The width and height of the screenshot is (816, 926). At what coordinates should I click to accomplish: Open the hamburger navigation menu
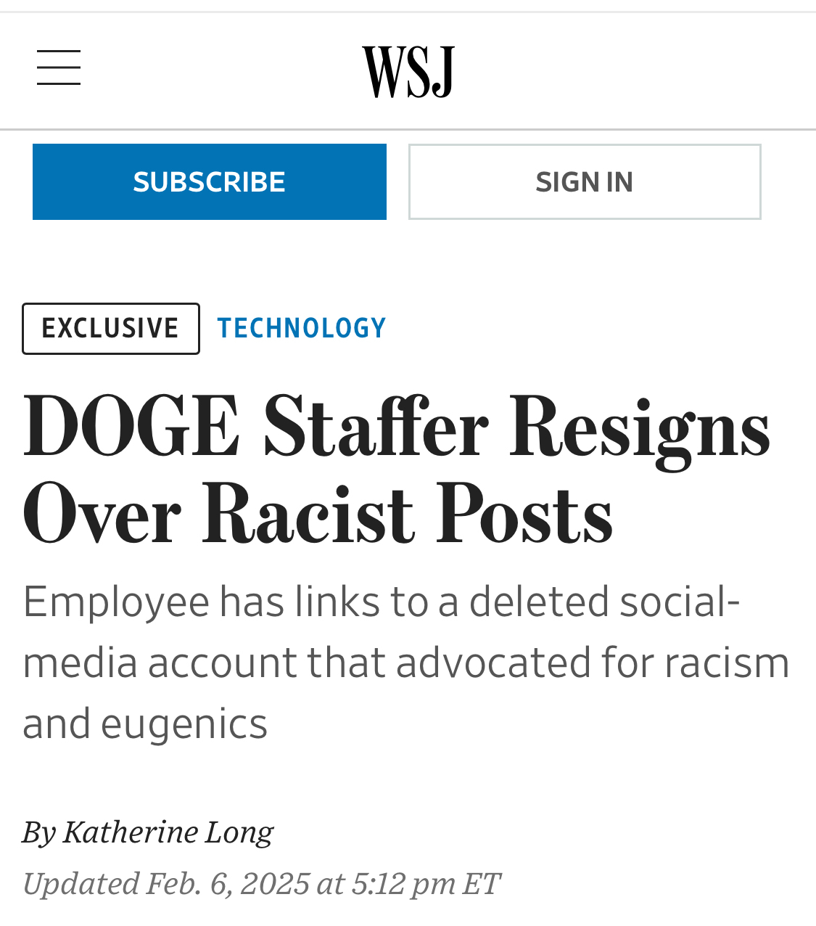59,67
